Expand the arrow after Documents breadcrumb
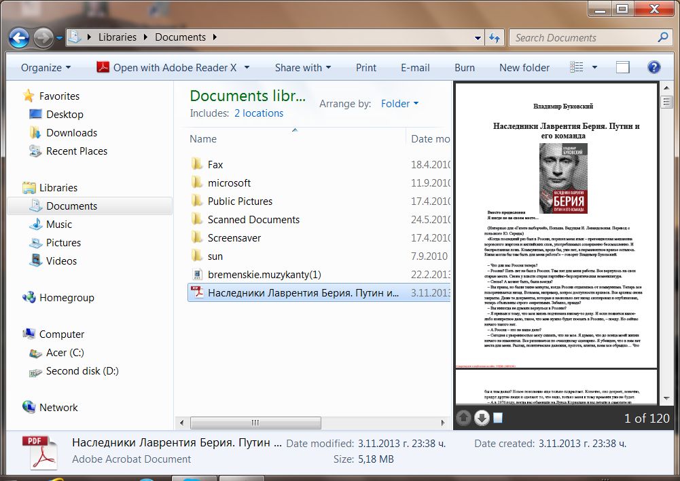Image resolution: width=680 pixels, height=481 pixels. (215, 37)
